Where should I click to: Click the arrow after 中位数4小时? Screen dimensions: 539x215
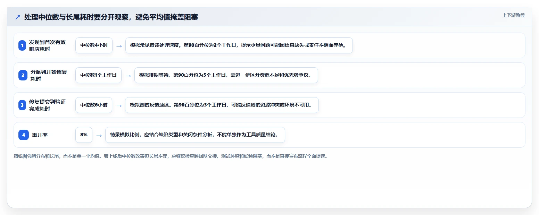[119, 46]
